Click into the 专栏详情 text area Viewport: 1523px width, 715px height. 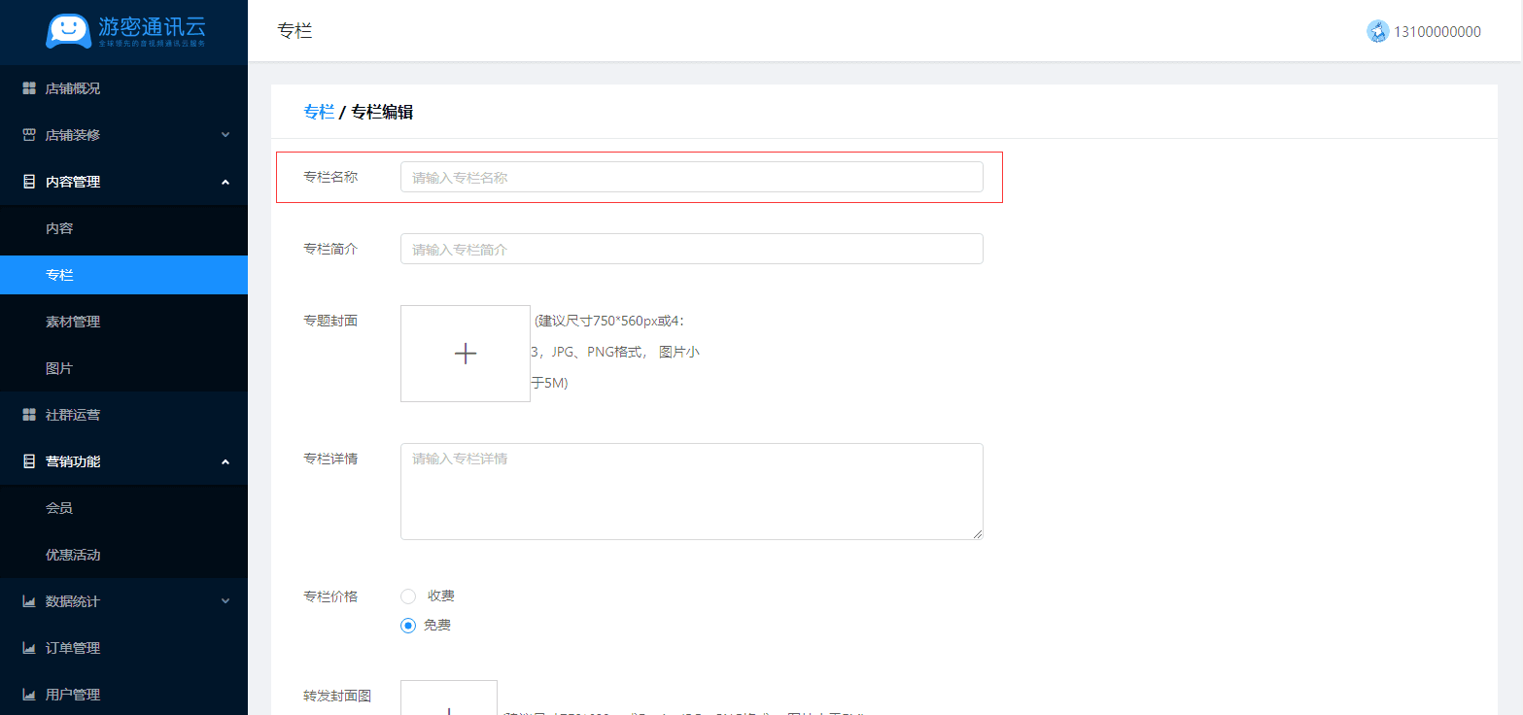(691, 492)
